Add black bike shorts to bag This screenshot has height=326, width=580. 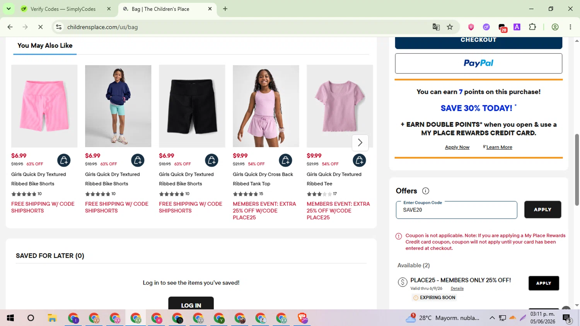[212, 160]
